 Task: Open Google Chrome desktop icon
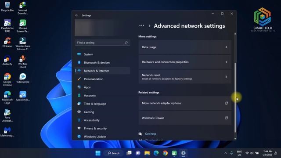pos(7,80)
